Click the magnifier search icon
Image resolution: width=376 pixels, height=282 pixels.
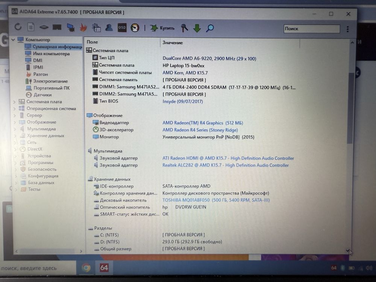click(210, 28)
